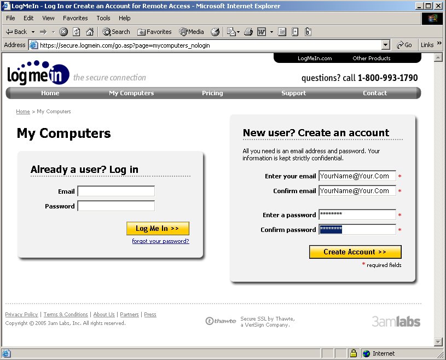
Task: Open the View menu
Action: pyautogui.click(x=48, y=18)
